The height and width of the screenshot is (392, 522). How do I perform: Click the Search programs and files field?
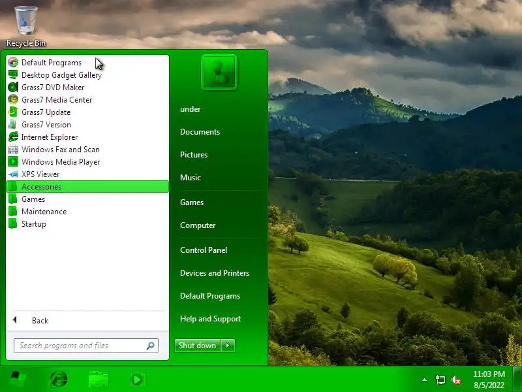[x=86, y=346]
